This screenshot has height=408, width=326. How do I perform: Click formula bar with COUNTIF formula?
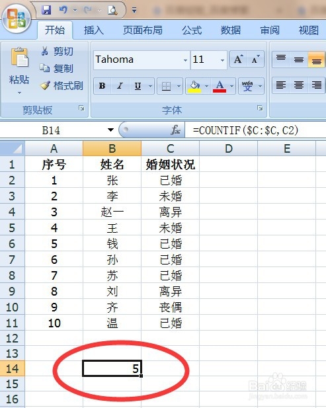click(255, 130)
